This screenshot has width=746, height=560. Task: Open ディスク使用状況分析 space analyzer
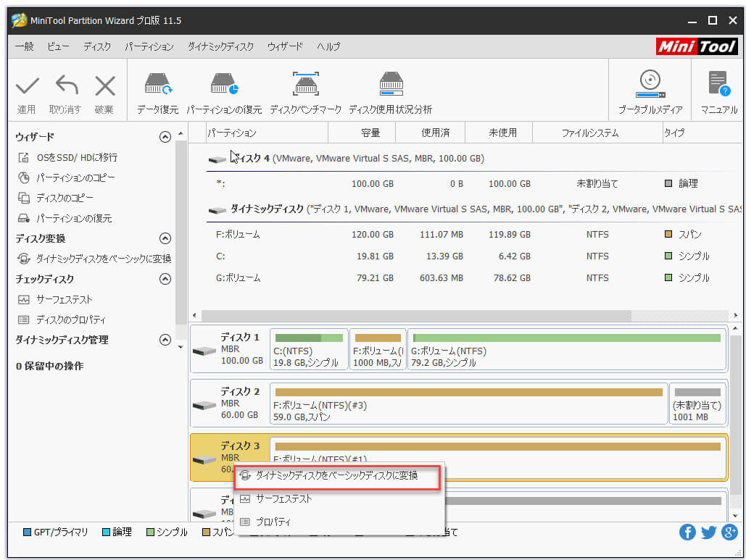(390, 86)
